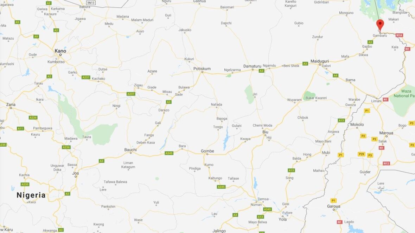This screenshot has height=233, width=415.
Task: Select the Garoua city label
Action: pos(333,206)
